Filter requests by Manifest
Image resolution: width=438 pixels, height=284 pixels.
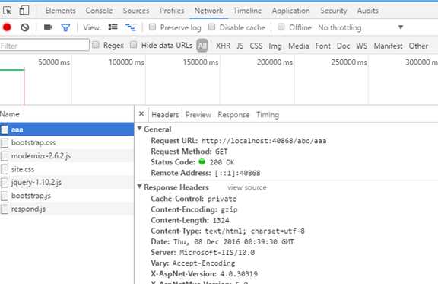click(x=389, y=46)
